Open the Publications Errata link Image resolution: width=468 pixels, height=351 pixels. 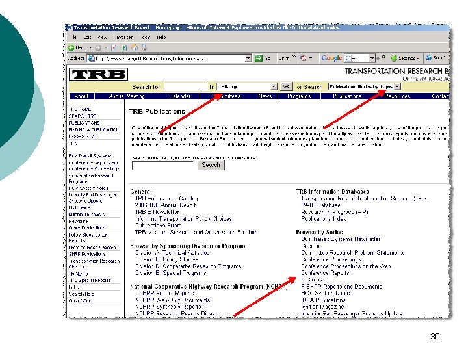(158, 226)
